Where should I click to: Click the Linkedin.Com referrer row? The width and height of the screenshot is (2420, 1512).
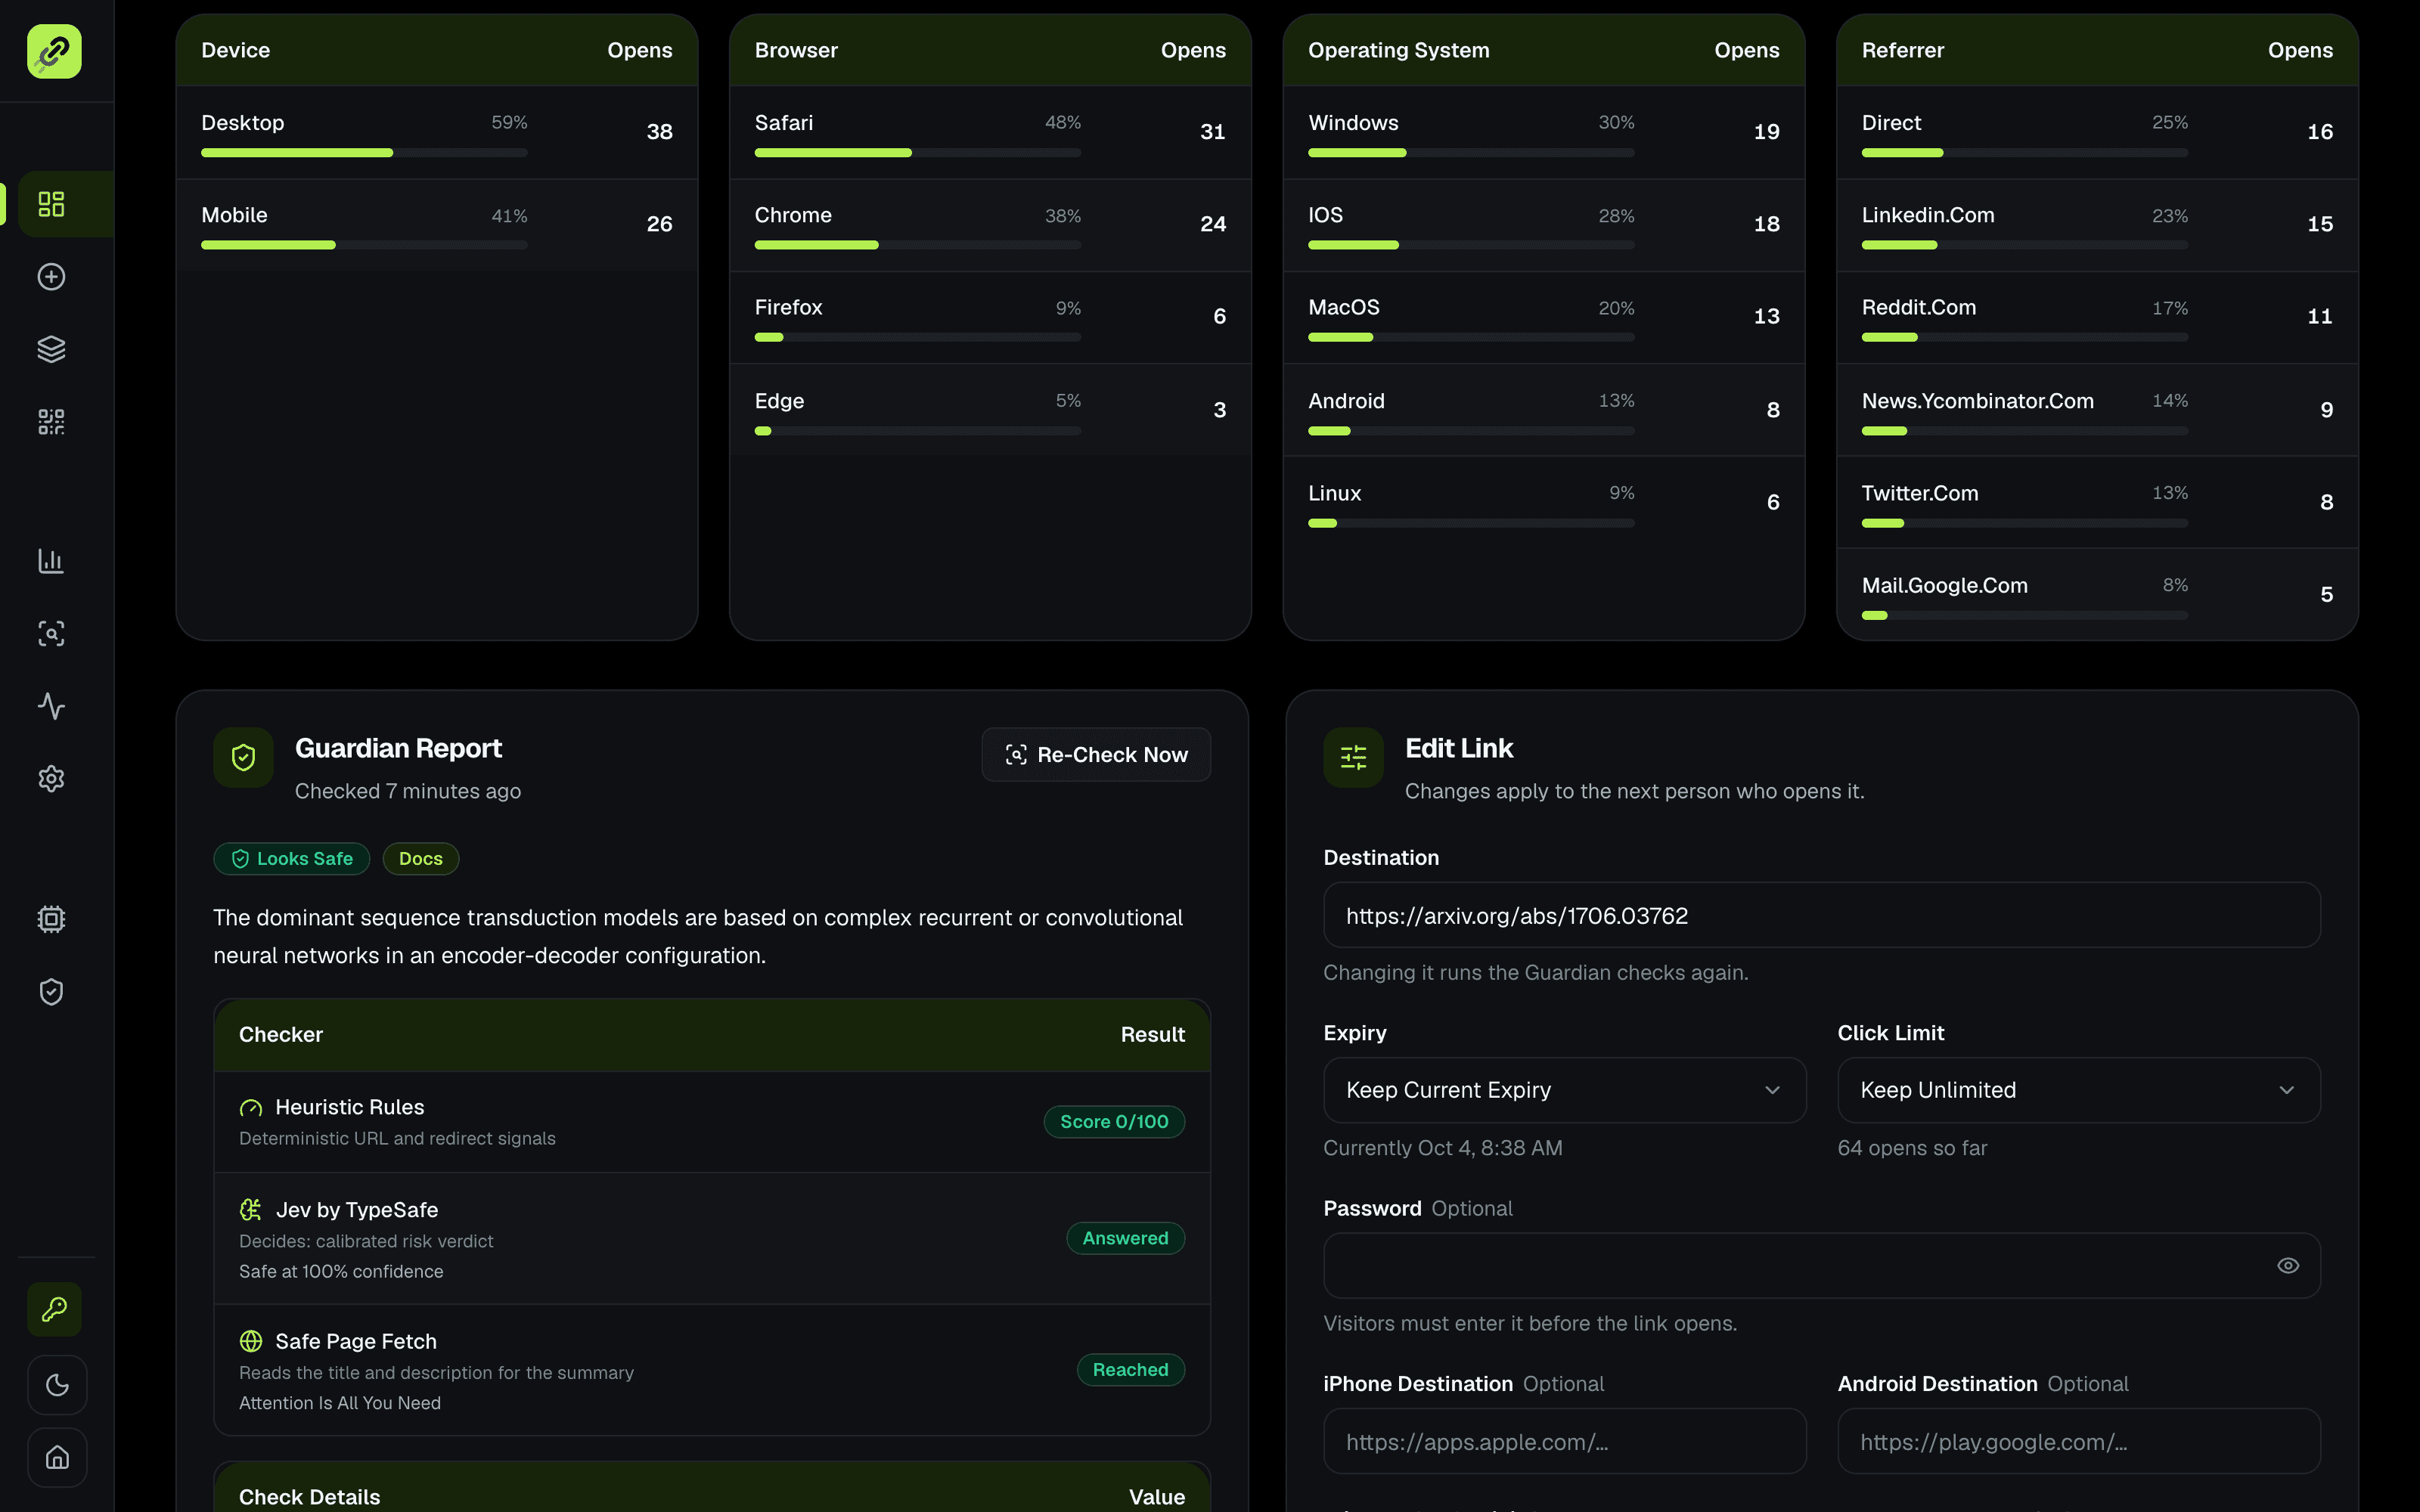(x=2097, y=225)
